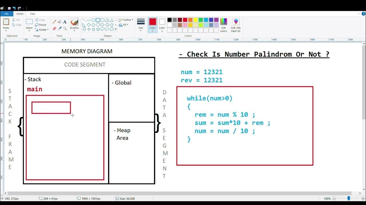Screen dimensions: 366x205
Task: Redo the last undone action
Action: click(19, 8)
